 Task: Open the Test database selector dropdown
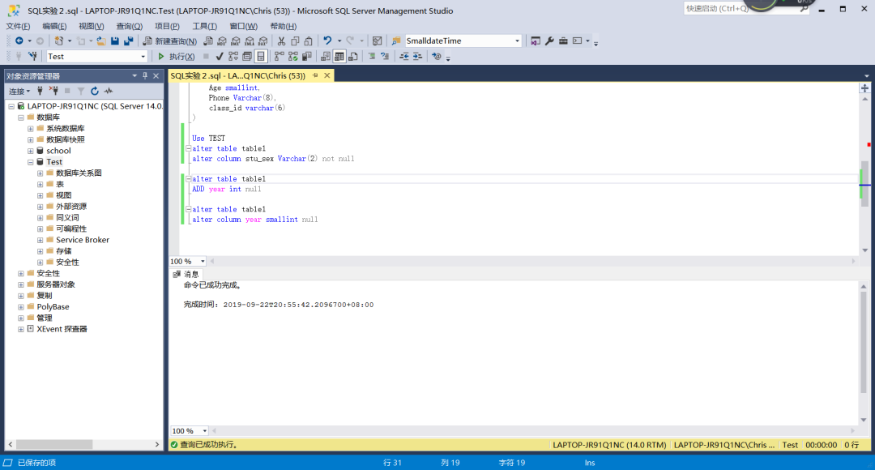(x=143, y=56)
